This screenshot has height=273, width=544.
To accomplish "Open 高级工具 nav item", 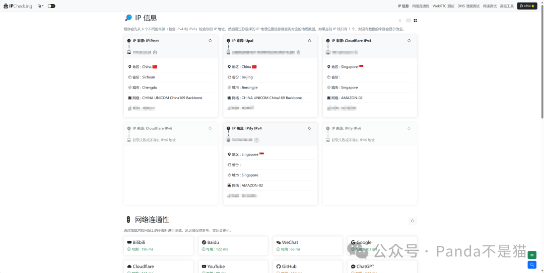I will (507, 6).
